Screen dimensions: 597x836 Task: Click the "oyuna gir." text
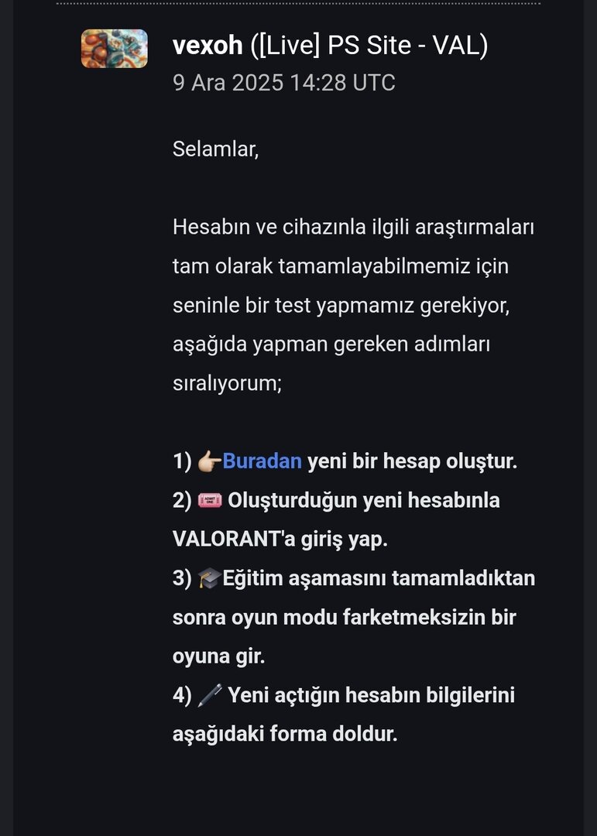coord(218,657)
